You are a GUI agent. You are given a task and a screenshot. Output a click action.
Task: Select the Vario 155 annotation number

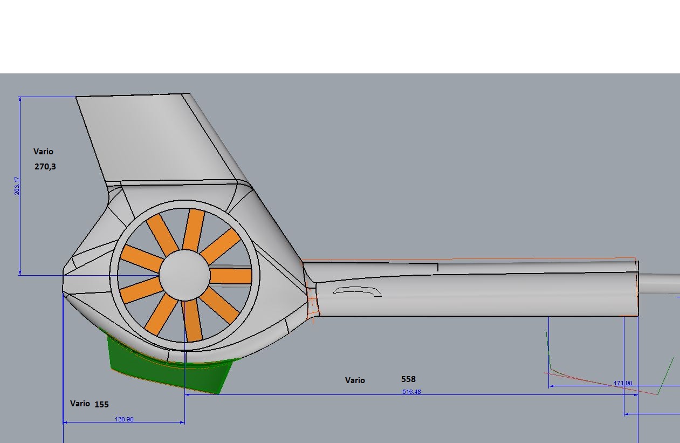(x=102, y=404)
